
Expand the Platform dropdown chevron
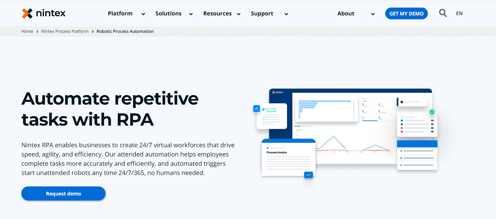click(143, 14)
